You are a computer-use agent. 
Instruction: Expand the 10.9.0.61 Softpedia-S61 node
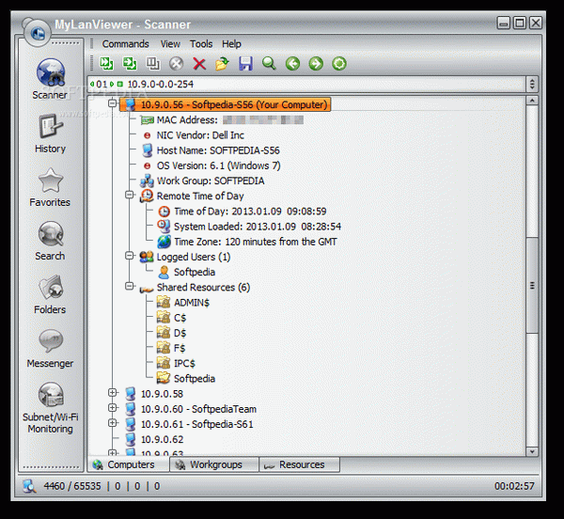(113, 422)
